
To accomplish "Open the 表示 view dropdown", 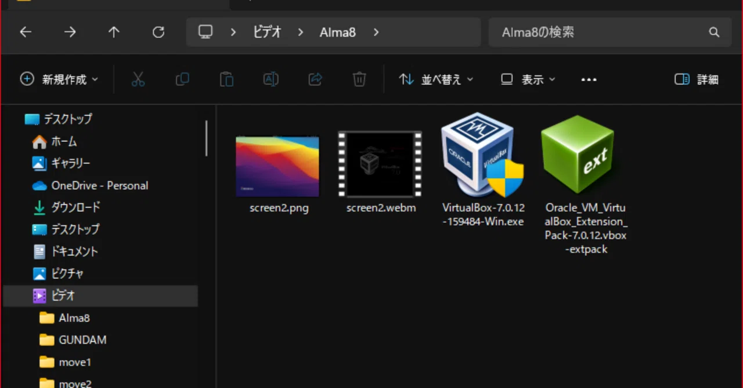I will [529, 79].
